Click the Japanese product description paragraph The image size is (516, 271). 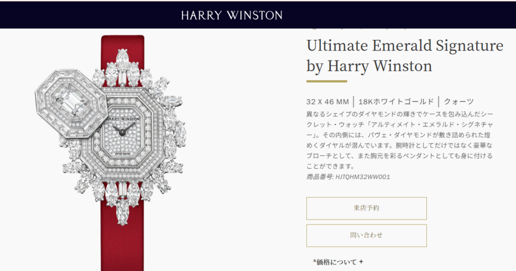(x=400, y=140)
